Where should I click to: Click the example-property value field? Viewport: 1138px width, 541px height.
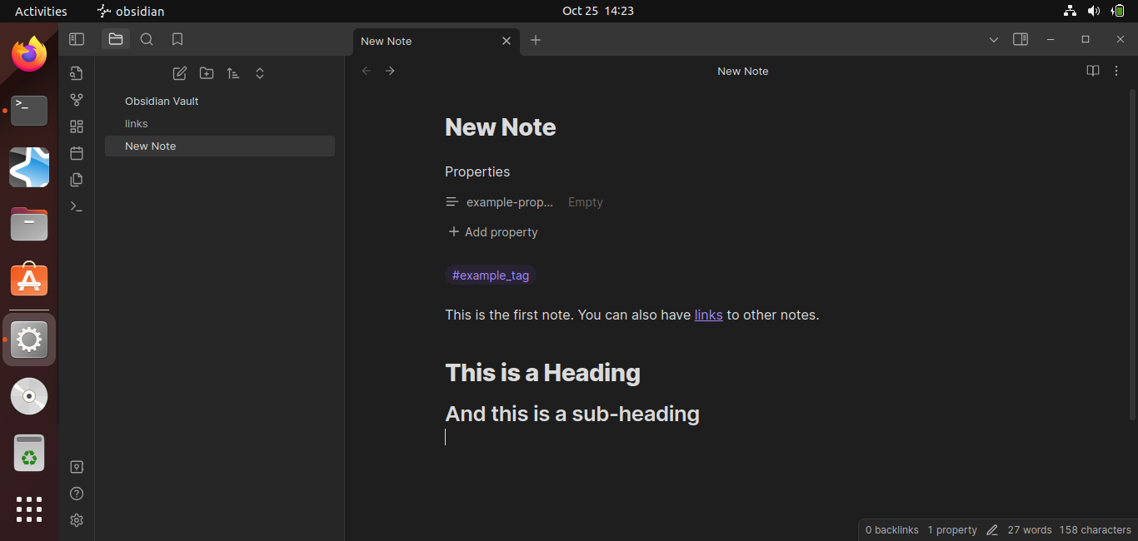[x=586, y=202]
